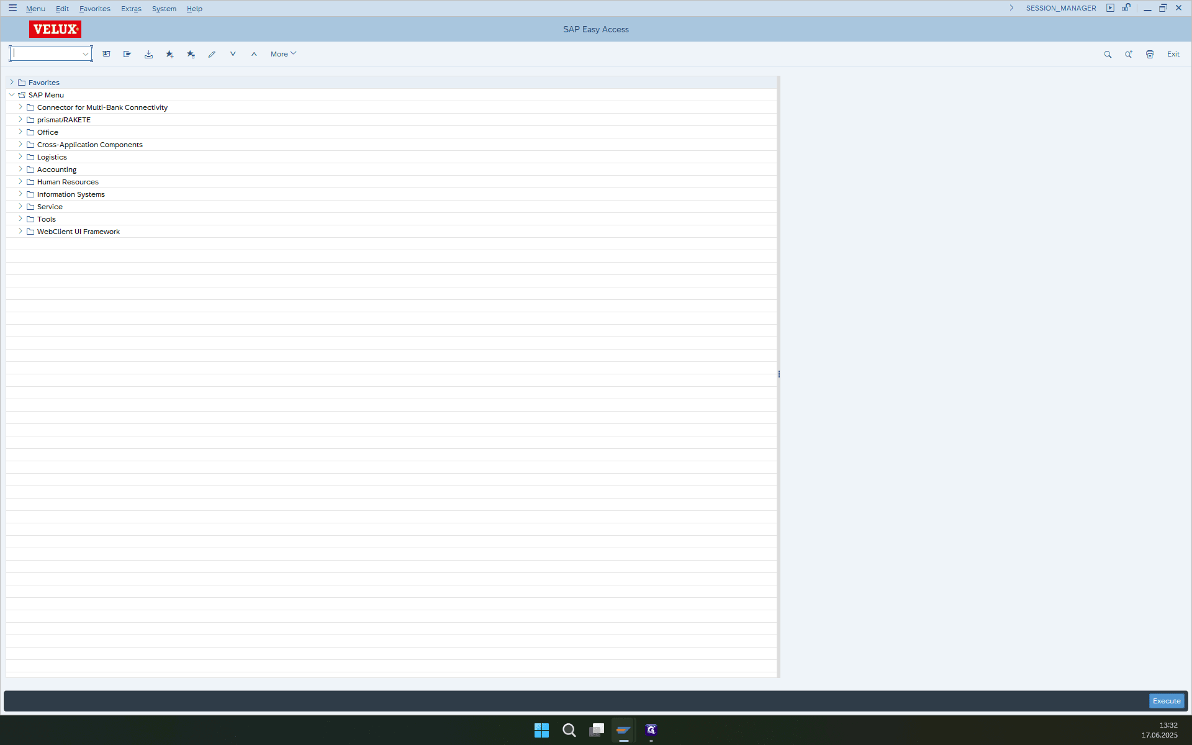1192x745 pixels.
Task: Open the Help menu
Action: click(x=194, y=9)
